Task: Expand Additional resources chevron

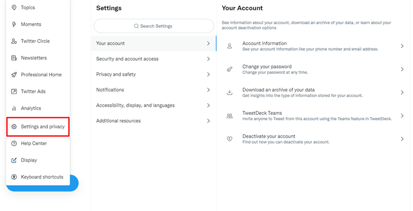Action: [x=209, y=121]
